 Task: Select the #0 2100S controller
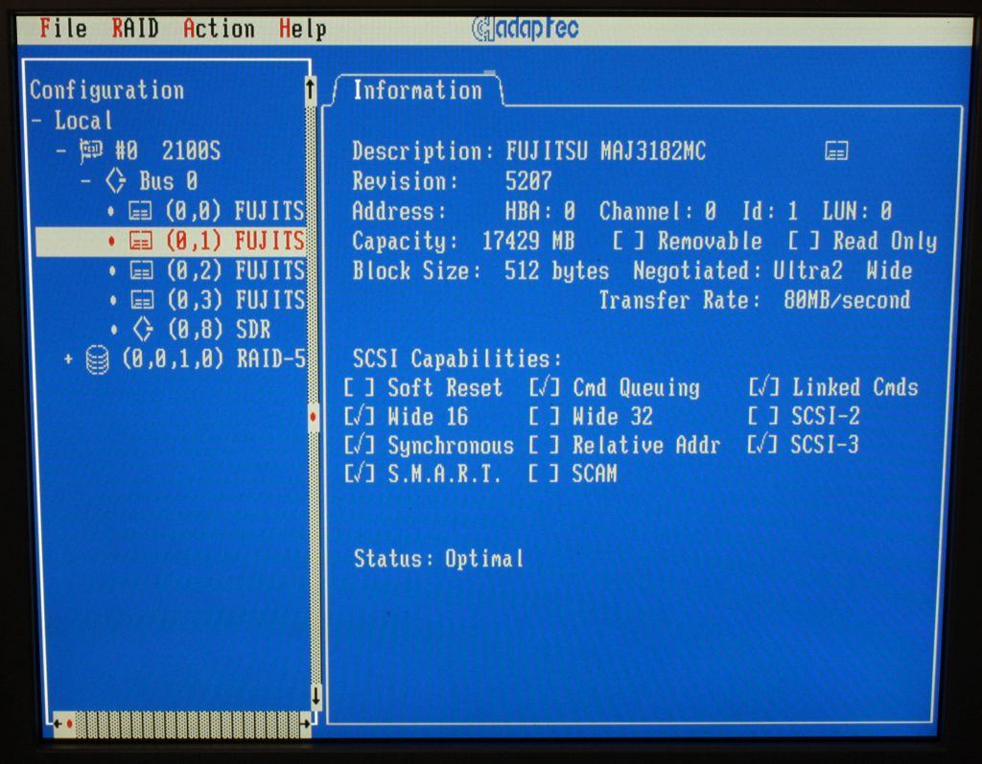[x=168, y=150]
